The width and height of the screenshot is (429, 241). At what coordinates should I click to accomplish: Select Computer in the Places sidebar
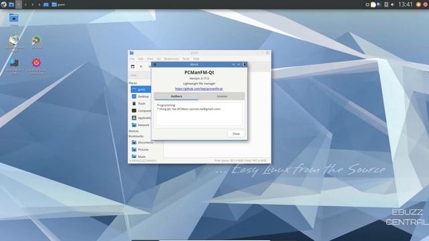tap(141, 110)
